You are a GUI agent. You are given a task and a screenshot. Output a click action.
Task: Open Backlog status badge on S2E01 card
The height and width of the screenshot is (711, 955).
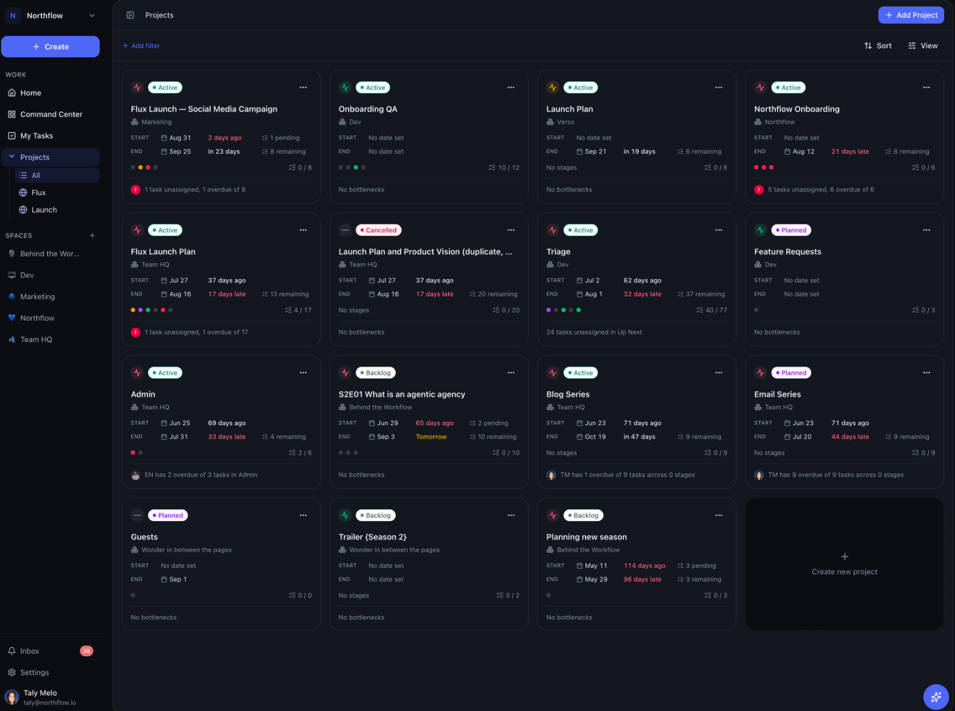click(x=375, y=373)
